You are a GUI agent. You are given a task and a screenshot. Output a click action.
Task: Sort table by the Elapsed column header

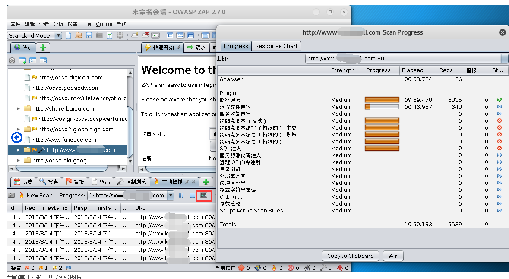point(418,70)
